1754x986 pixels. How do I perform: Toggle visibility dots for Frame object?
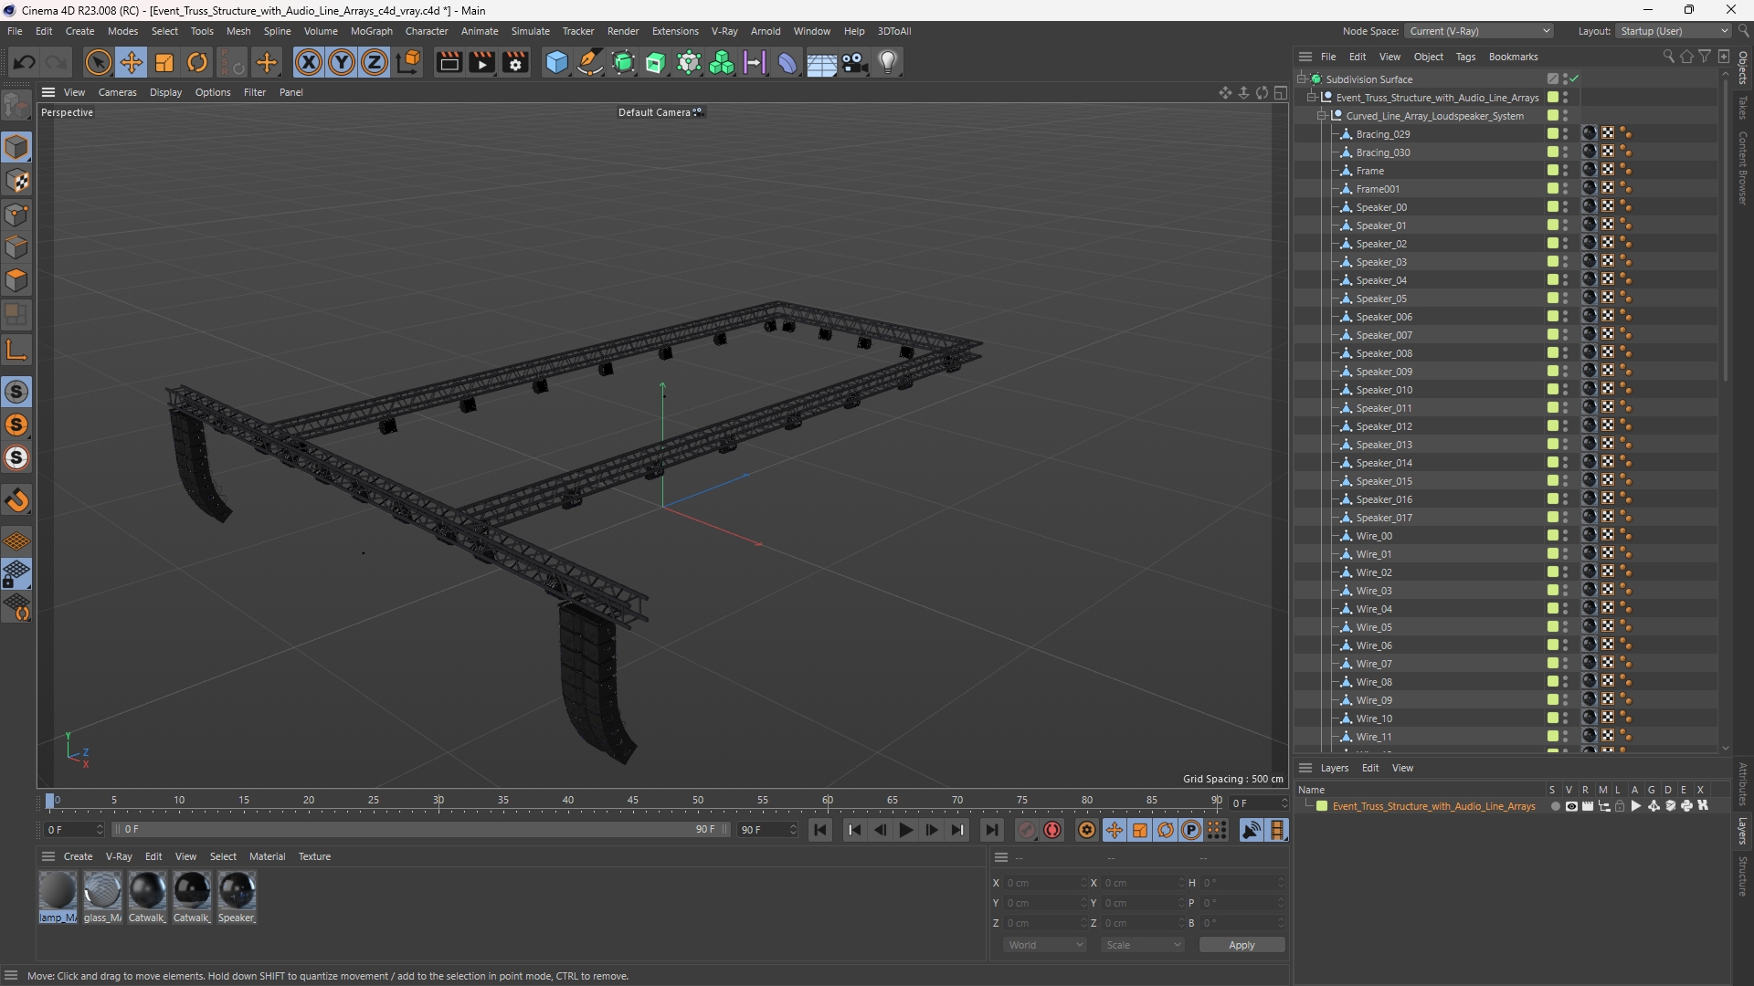pos(1565,171)
